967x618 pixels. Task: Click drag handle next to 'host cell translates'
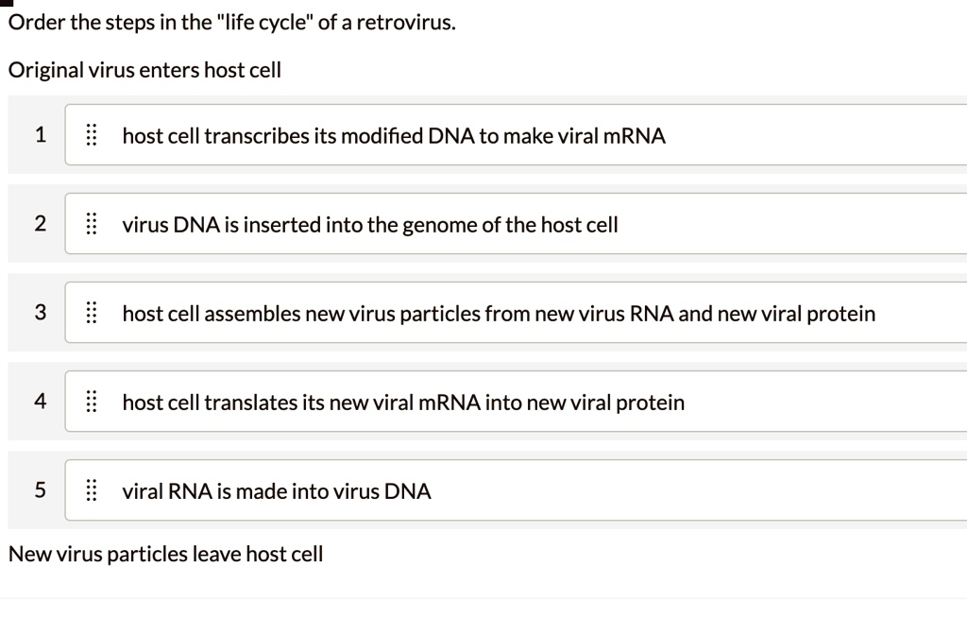[92, 402]
